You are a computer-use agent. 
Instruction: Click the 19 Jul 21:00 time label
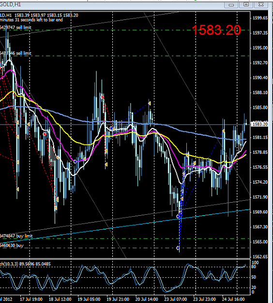pyautogui.click(x=118, y=299)
